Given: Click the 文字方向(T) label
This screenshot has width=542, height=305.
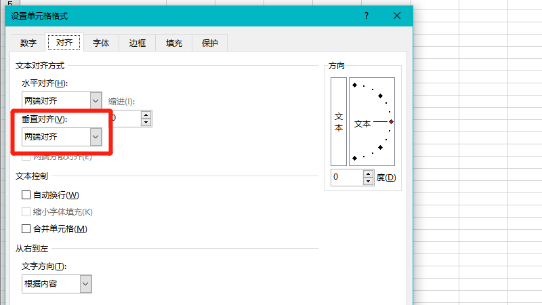Looking at the screenshot, I should pos(44,266).
